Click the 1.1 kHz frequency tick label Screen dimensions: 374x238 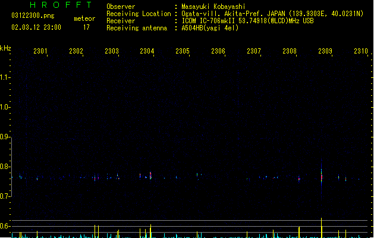(x=5, y=77)
